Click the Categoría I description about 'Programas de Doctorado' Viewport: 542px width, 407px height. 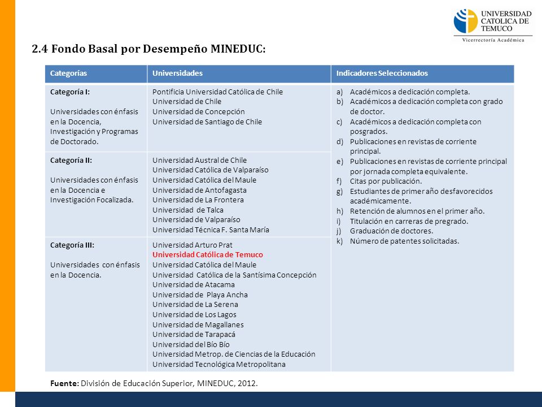pyautogui.click(x=94, y=126)
